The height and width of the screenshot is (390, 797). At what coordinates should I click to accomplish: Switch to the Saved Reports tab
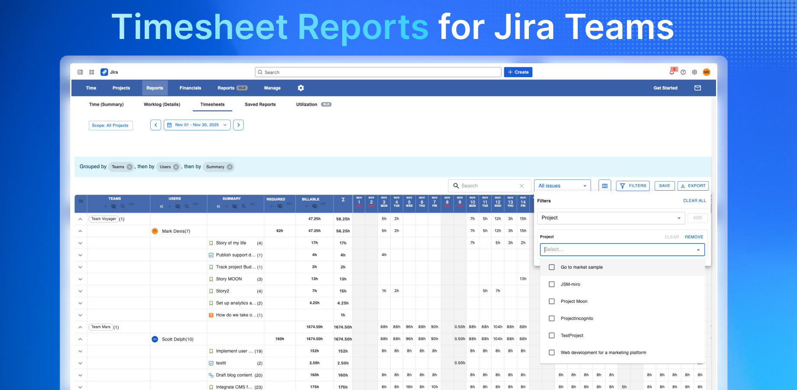pyautogui.click(x=260, y=104)
